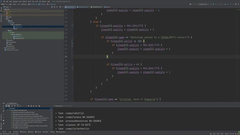Viewport: 240px width, 135px height.
Task: Open the Dependencies tool window button
Action: (61, 132)
